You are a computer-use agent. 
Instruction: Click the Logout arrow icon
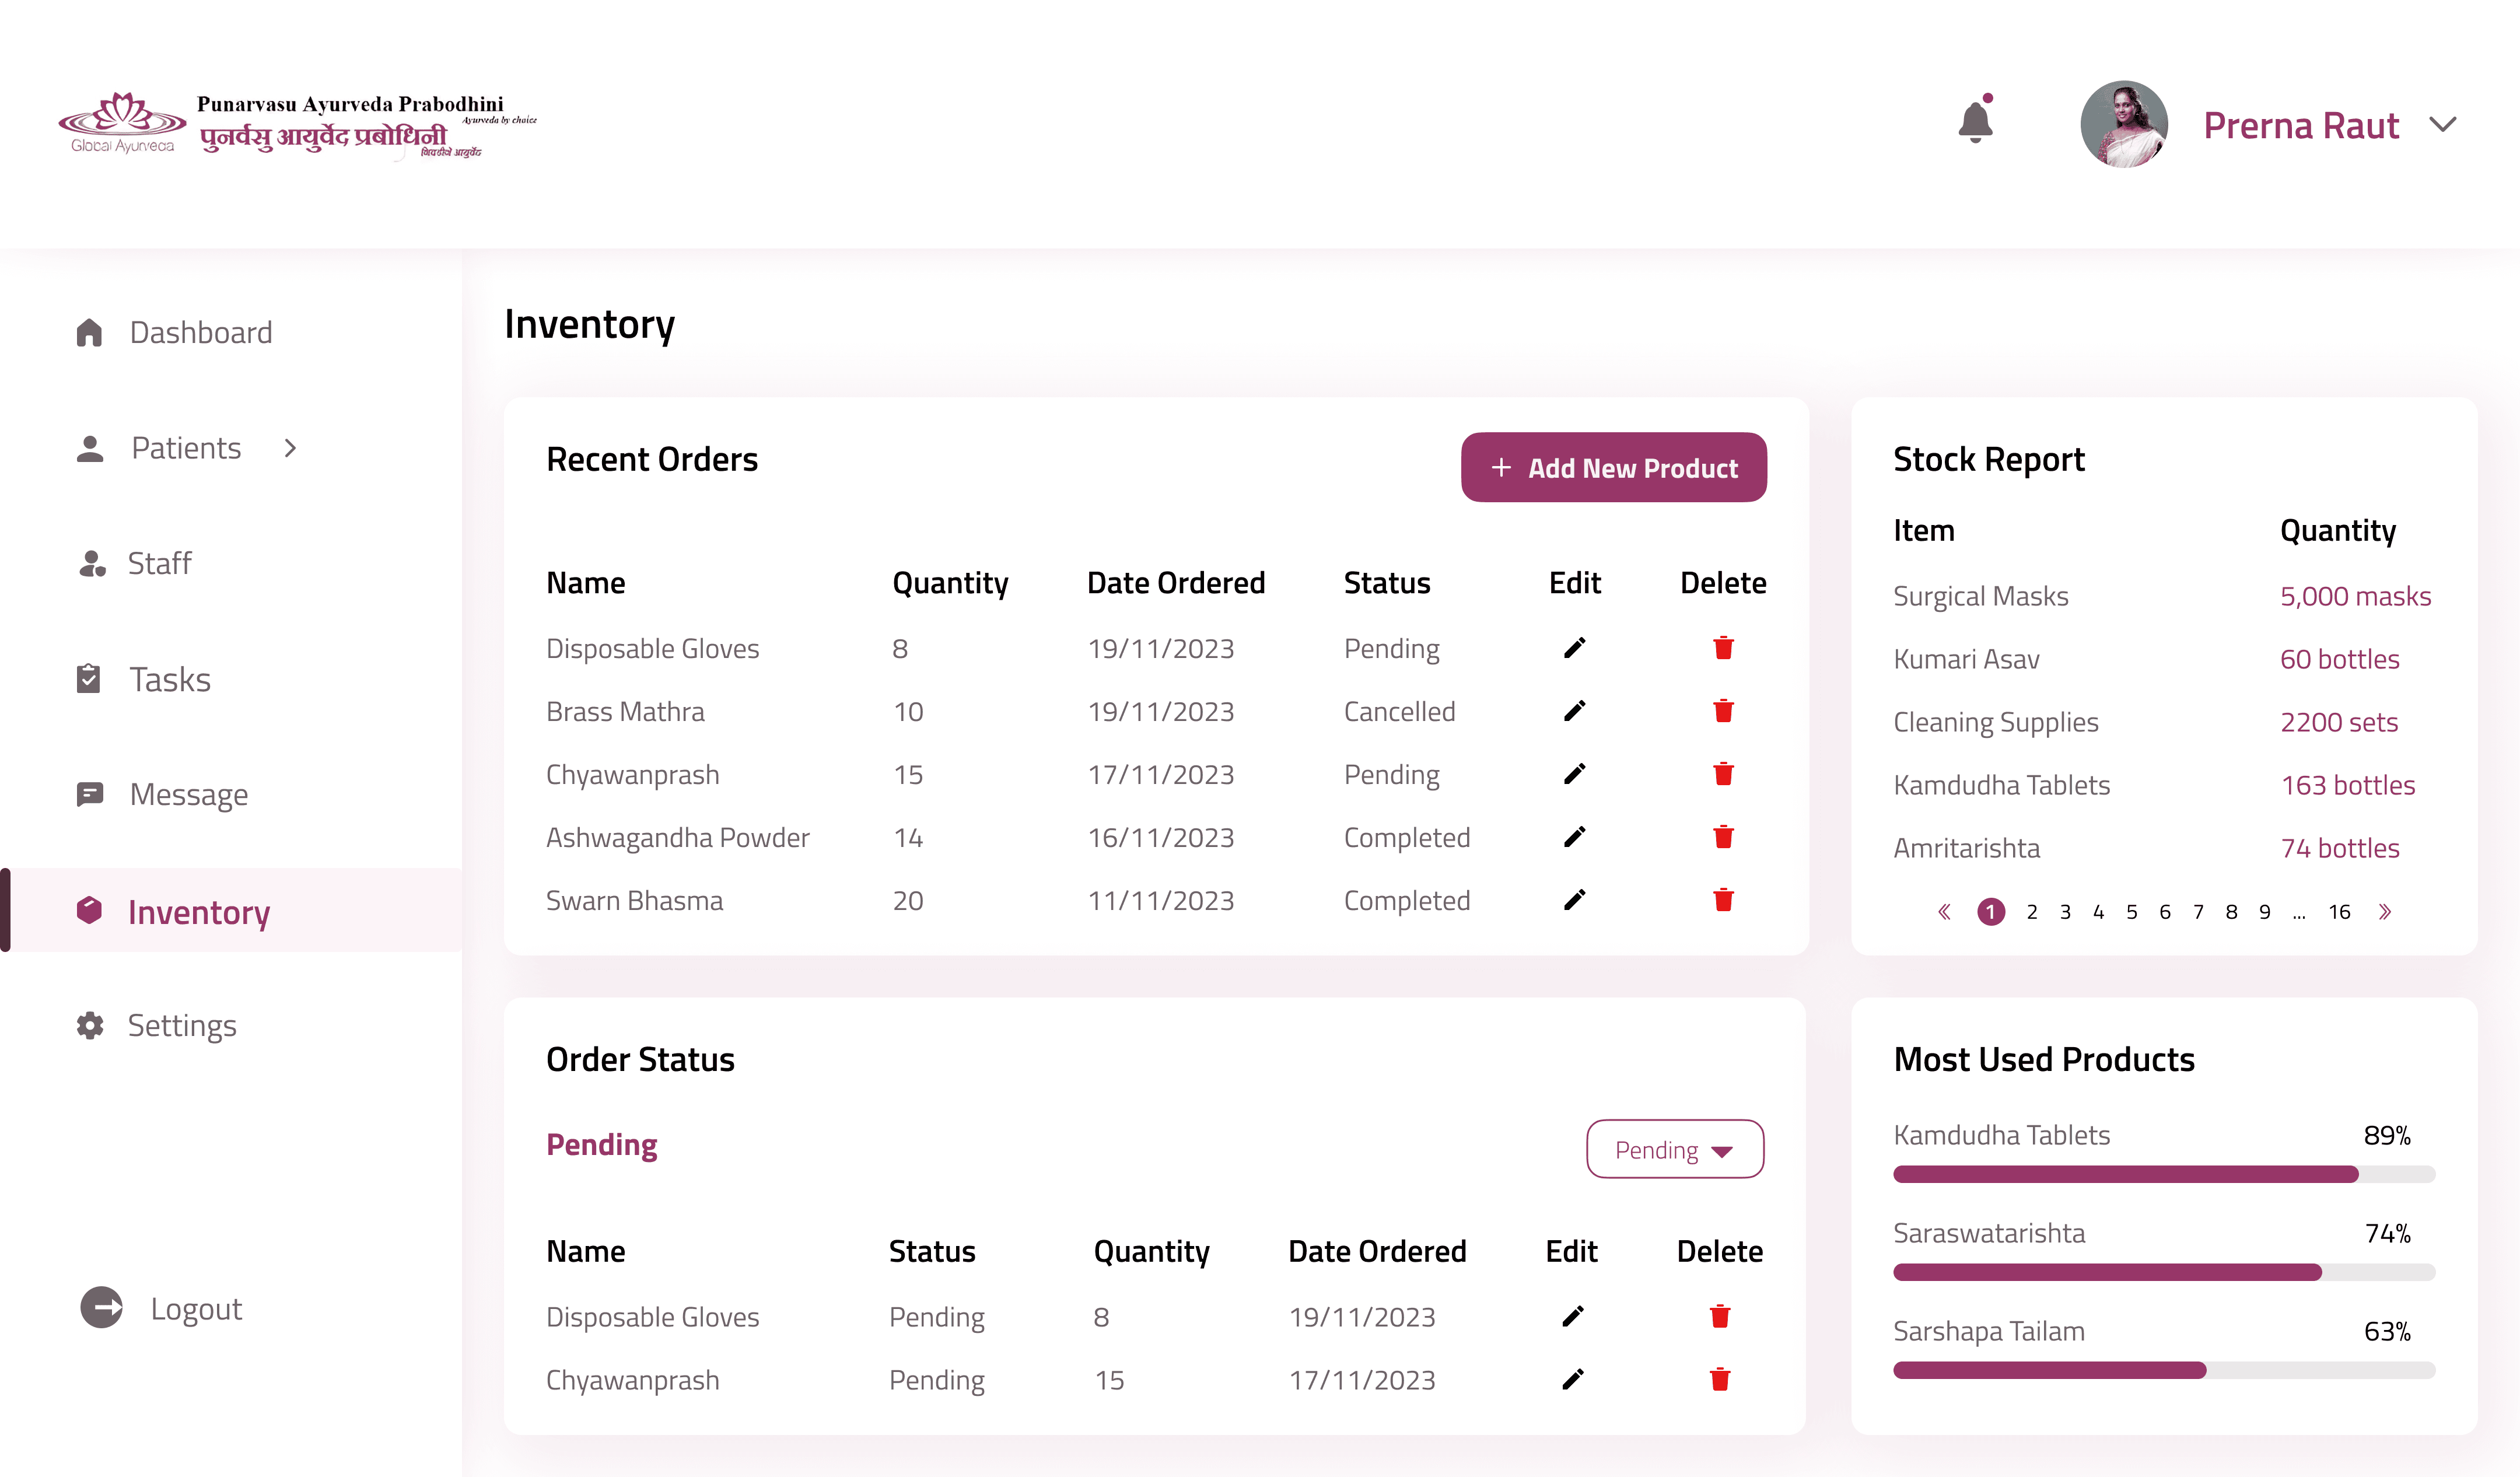coord(101,1308)
